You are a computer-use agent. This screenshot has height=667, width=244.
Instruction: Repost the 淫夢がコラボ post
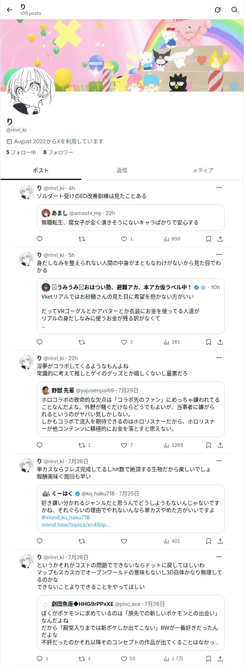(x=84, y=445)
